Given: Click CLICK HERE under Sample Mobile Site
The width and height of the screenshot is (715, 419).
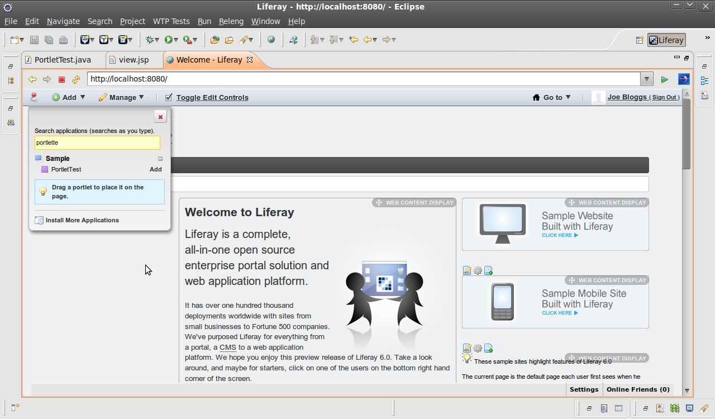Looking at the screenshot, I should coord(560,313).
